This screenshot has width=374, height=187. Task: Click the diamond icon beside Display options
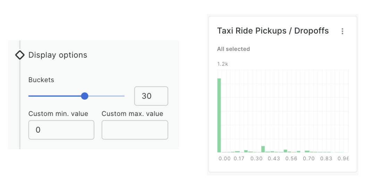click(20, 55)
